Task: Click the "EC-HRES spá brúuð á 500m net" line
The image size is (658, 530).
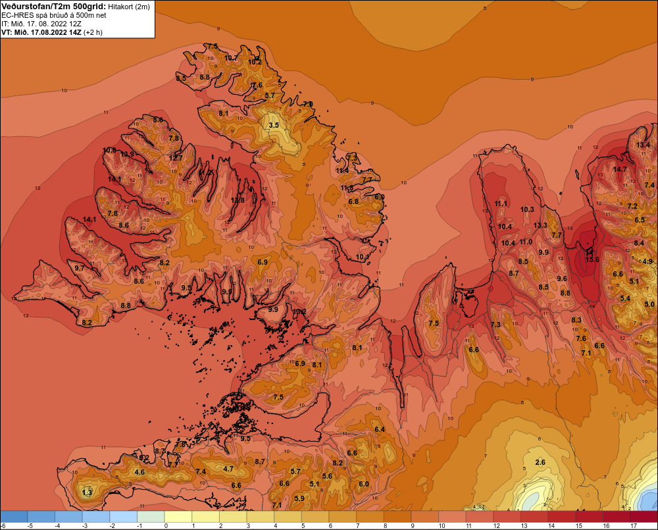Action: [54, 15]
